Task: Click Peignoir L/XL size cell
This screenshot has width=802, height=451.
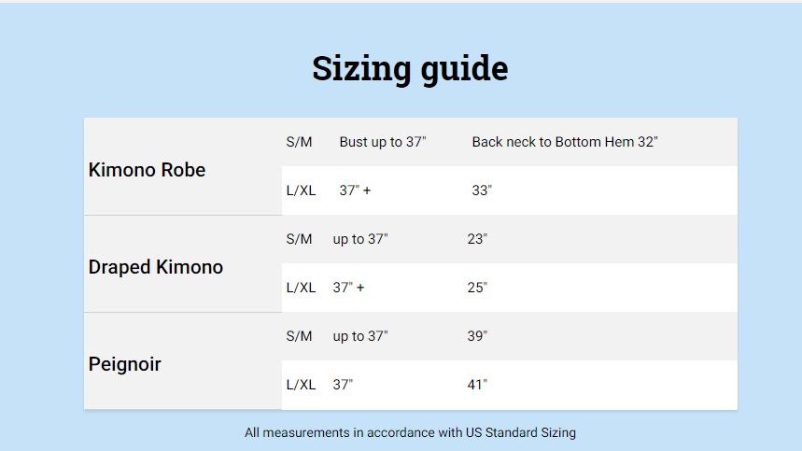Action: 301,385
